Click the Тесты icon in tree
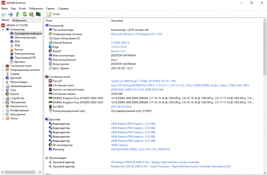 tap(7, 118)
